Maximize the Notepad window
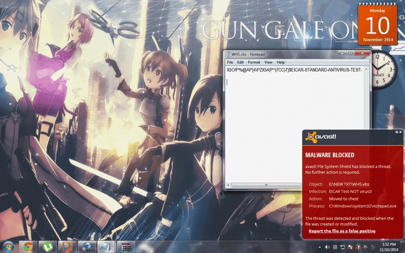 [x=351, y=53]
